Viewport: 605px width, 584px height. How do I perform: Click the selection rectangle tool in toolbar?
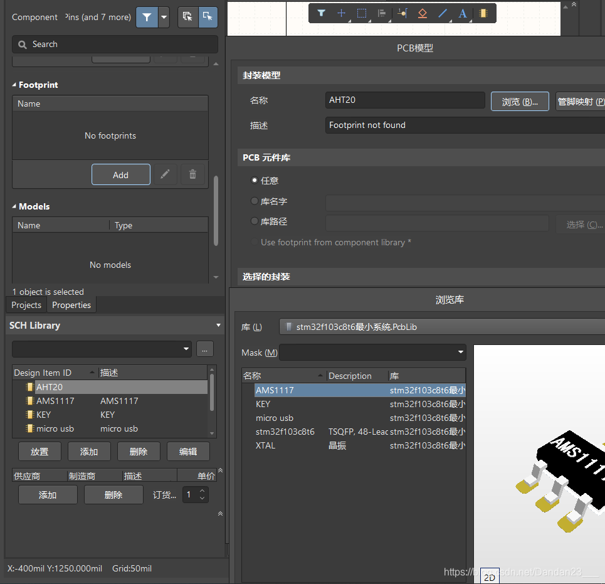tap(362, 13)
